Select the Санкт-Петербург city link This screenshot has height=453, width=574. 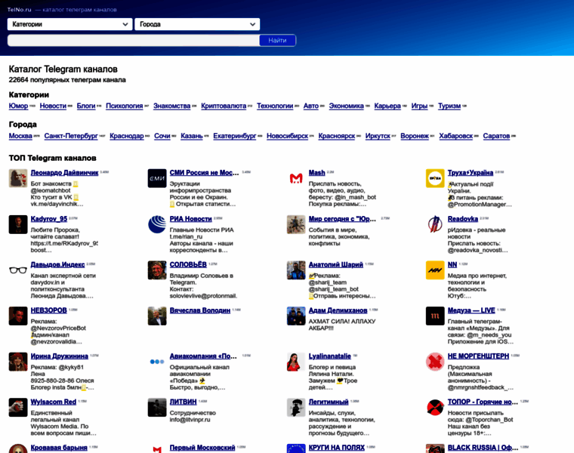71,136
